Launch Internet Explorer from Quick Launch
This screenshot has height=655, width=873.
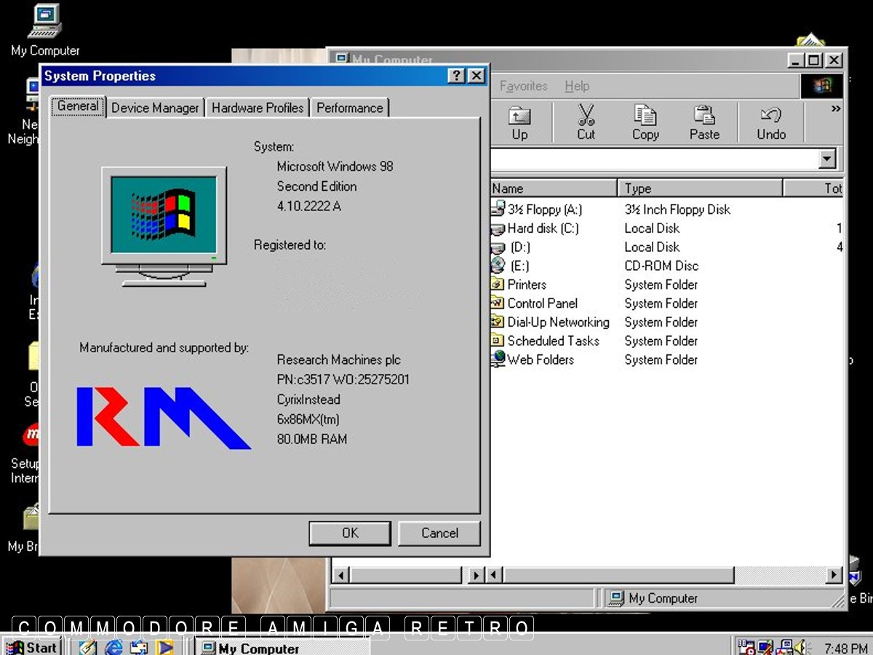(x=113, y=647)
